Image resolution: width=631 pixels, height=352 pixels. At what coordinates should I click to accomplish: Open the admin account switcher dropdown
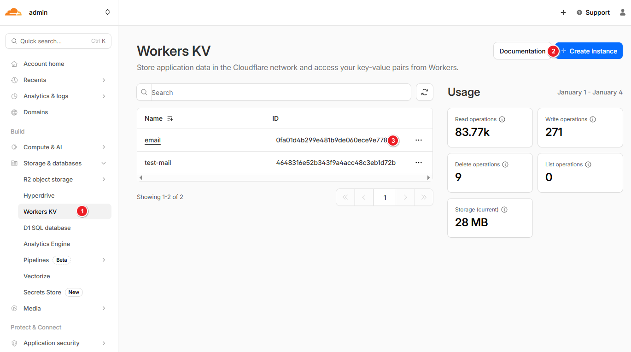(107, 12)
